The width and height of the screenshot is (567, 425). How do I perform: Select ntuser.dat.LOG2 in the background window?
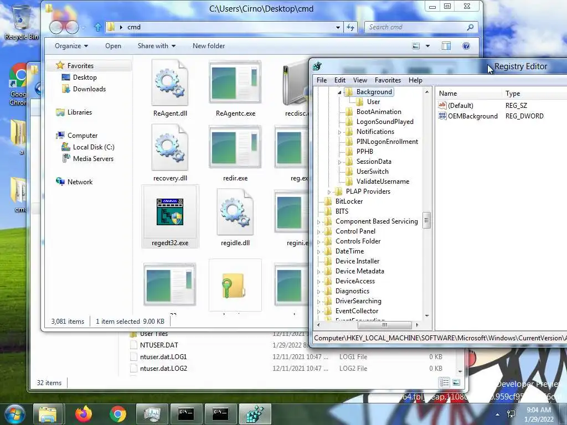pyautogui.click(x=163, y=368)
